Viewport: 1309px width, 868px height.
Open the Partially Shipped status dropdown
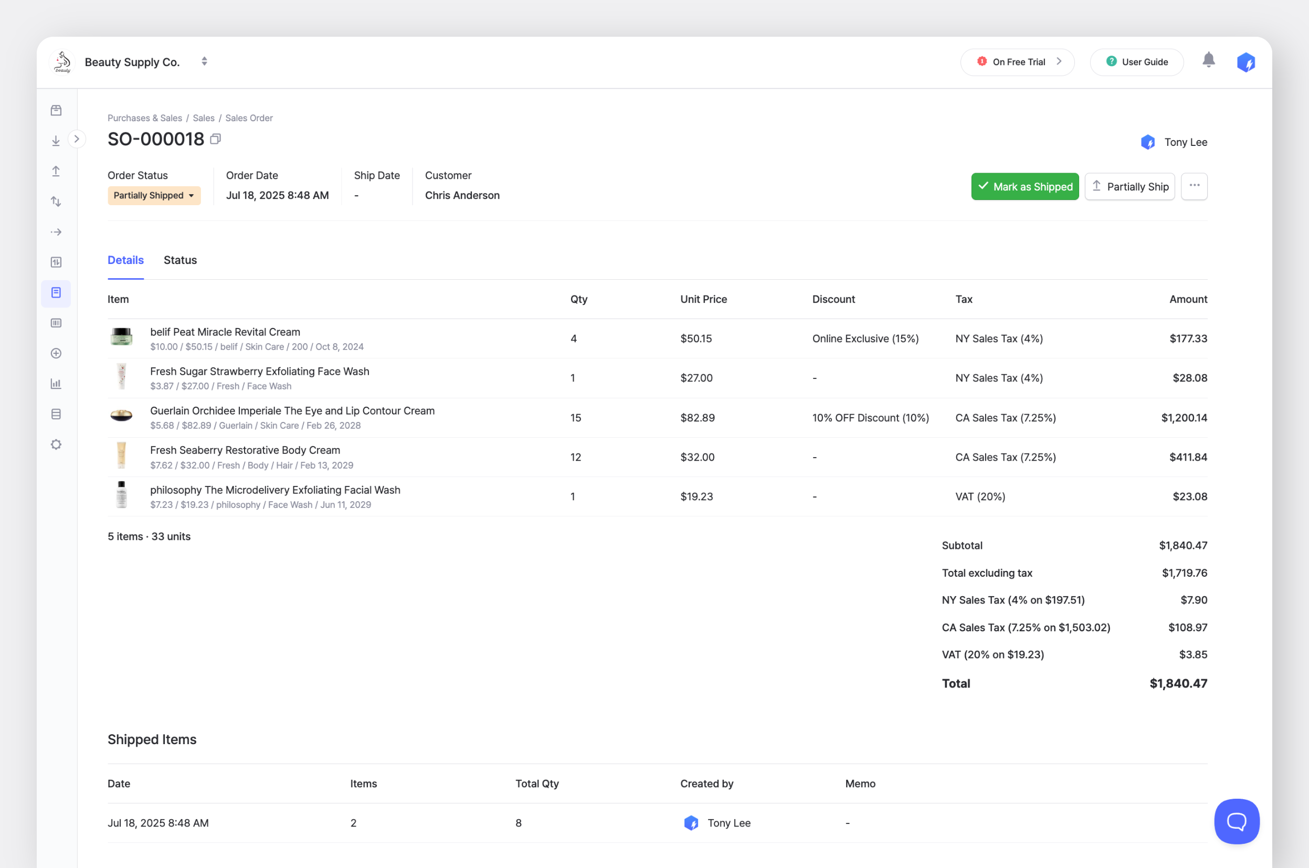click(x=154, y=195)
